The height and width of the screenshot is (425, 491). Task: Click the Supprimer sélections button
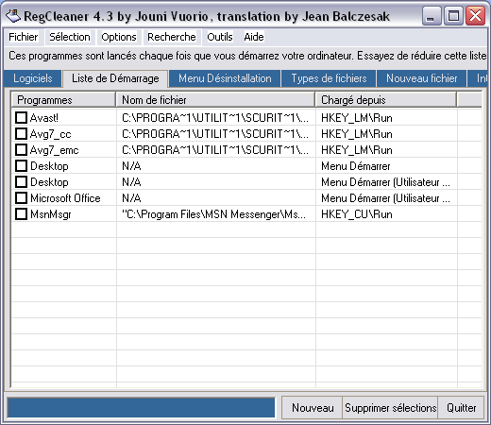click(390, 408)
